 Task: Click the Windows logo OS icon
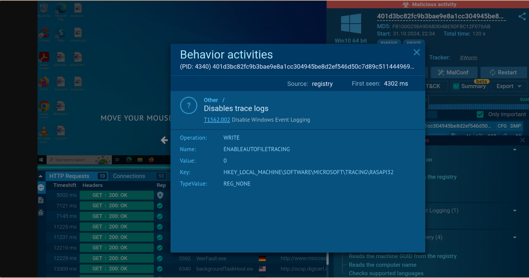click(x=351, y=23)
